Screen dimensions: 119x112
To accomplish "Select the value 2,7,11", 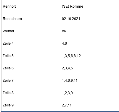I will tap(67, 105).
